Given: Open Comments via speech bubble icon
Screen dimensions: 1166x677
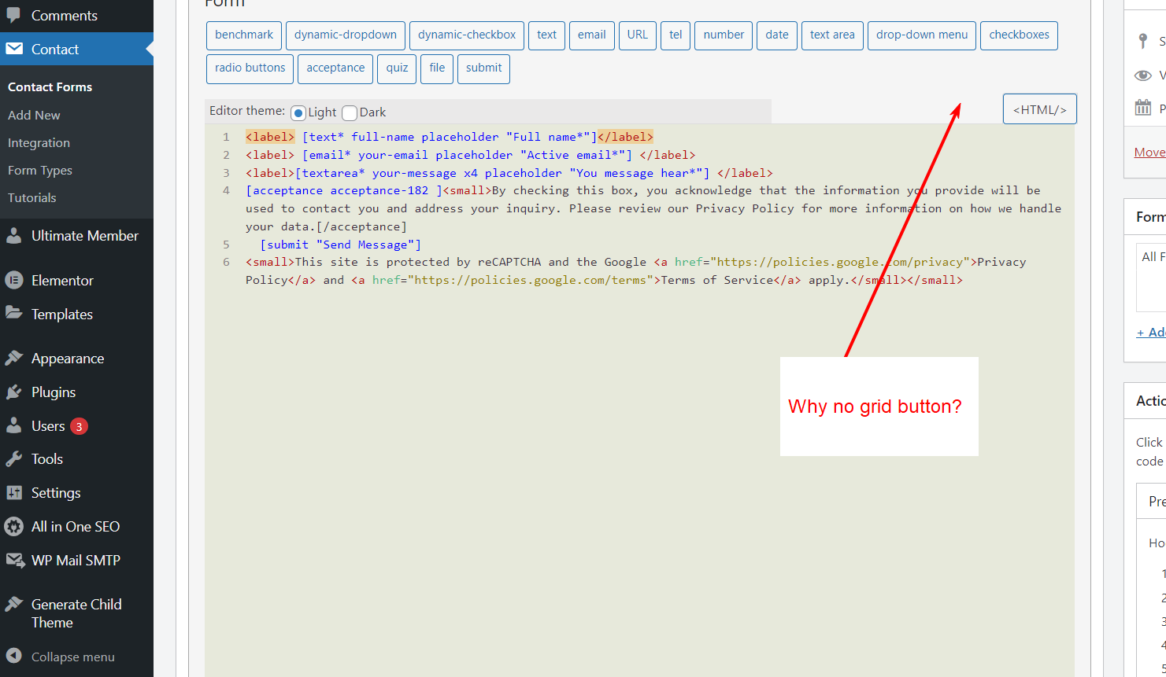Looking at the screenshot, I should pos(14,15).
